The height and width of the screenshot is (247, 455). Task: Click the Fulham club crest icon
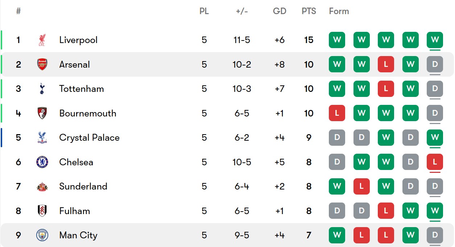(42, 211)
